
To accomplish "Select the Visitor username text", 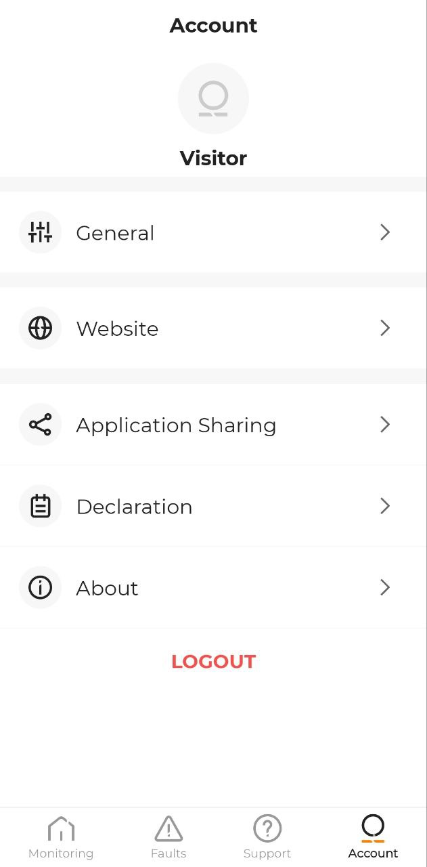I will [x=213, y=158].
